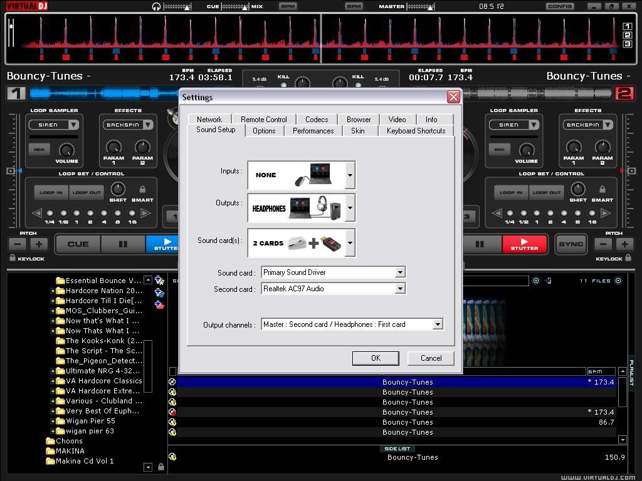
Task: Switch to the Remote Control tab
Action: [x=264, y=120]
